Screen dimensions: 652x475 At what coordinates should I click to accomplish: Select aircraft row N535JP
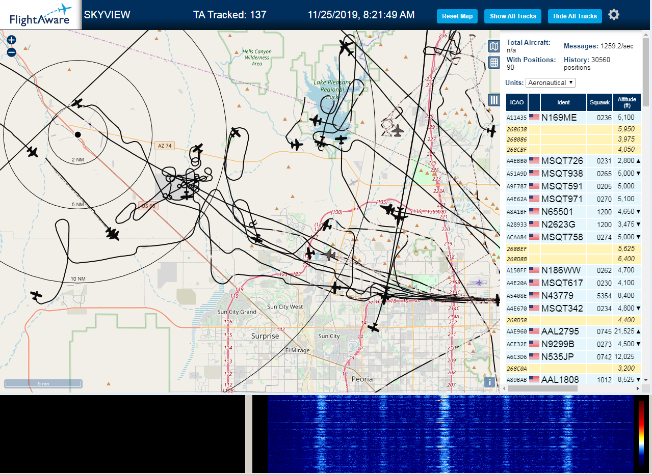[573, 356]
